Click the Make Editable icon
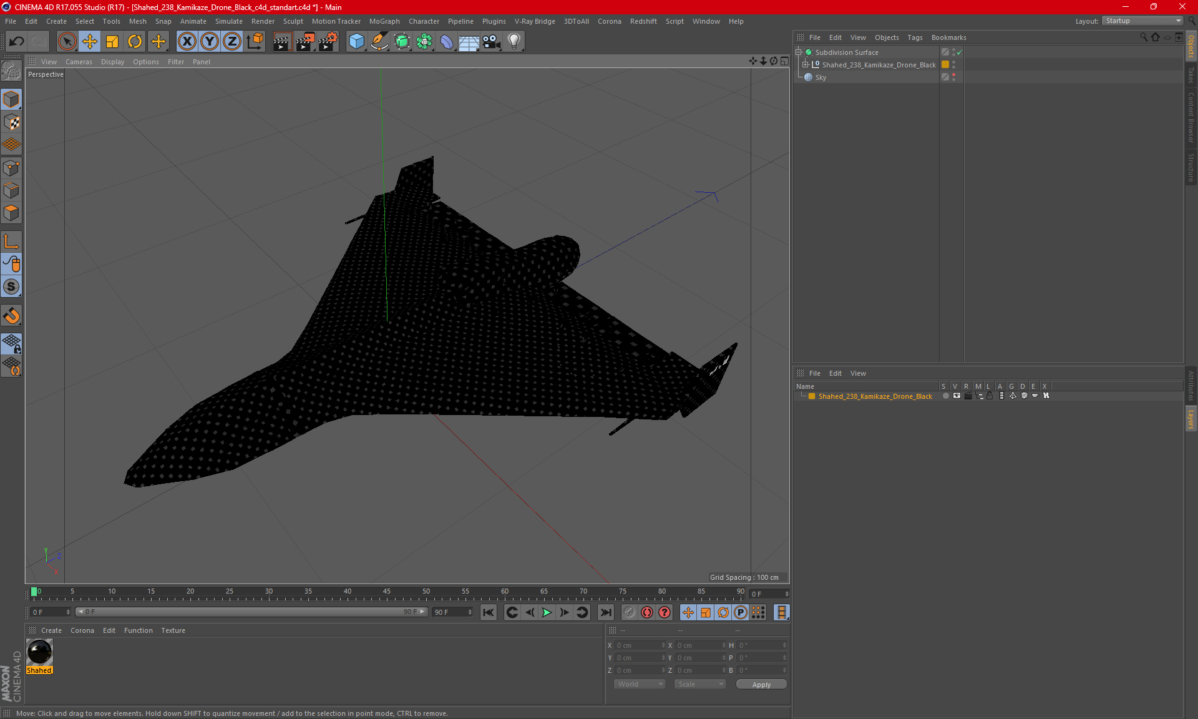 (11, 71)
